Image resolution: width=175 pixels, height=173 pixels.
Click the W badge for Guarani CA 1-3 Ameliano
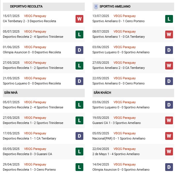(169, 120)
